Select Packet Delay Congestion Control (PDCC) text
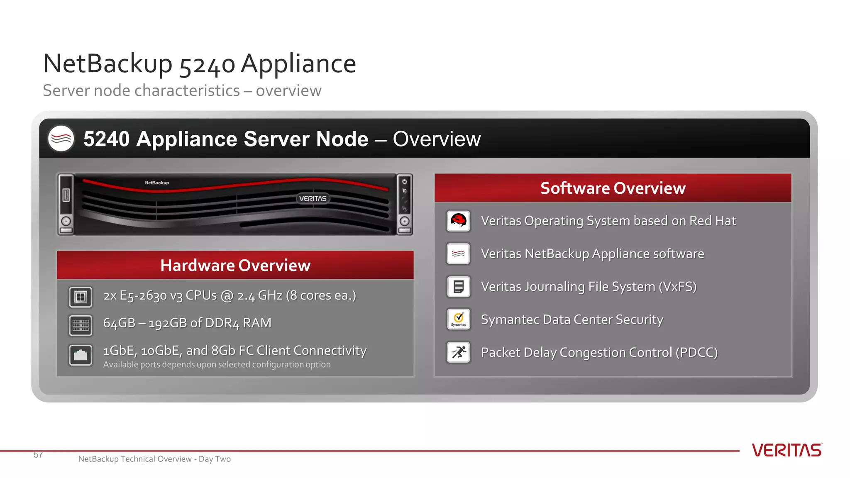 pos(599,352)
